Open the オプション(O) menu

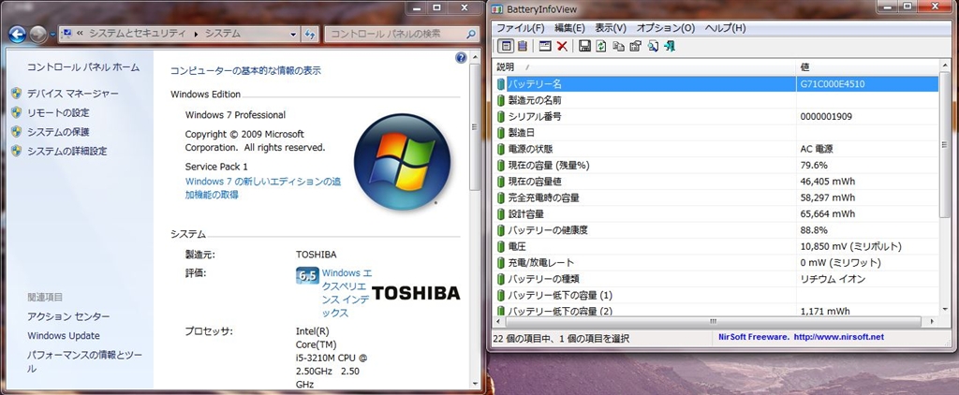coord(666,28)
